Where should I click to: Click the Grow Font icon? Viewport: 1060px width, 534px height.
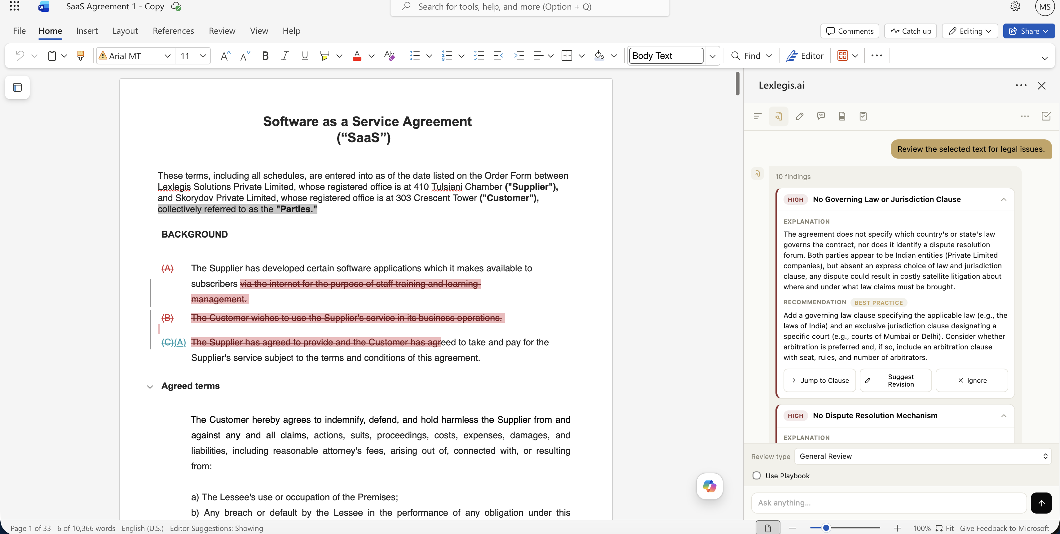225,55
